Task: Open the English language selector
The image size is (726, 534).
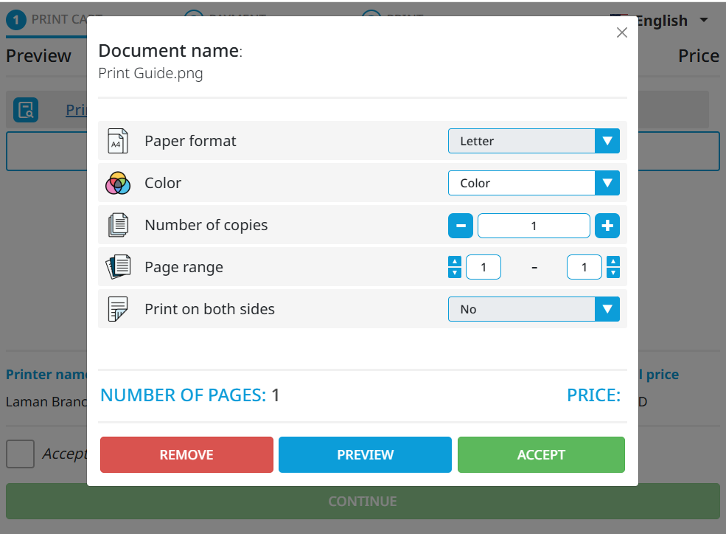Action: click(x=662, y=20)
